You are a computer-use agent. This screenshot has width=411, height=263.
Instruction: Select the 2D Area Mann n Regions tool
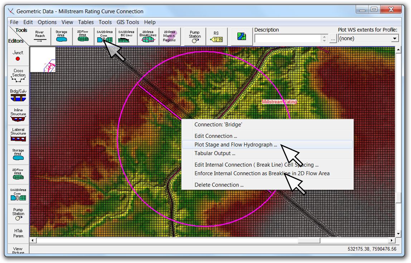(x=169, y=36)
